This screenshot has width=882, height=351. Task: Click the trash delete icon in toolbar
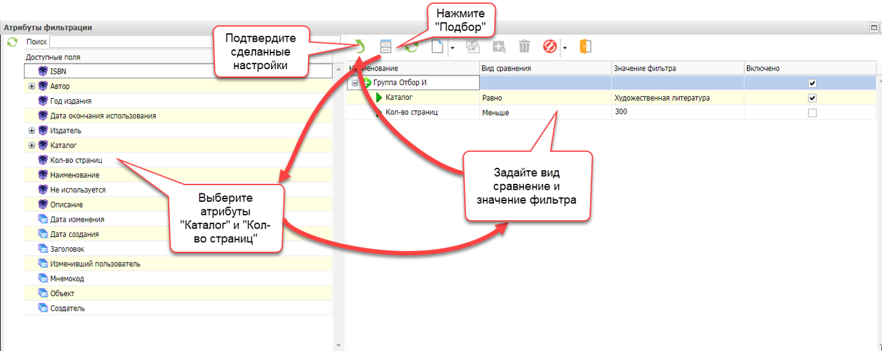(x=525, y=46)
